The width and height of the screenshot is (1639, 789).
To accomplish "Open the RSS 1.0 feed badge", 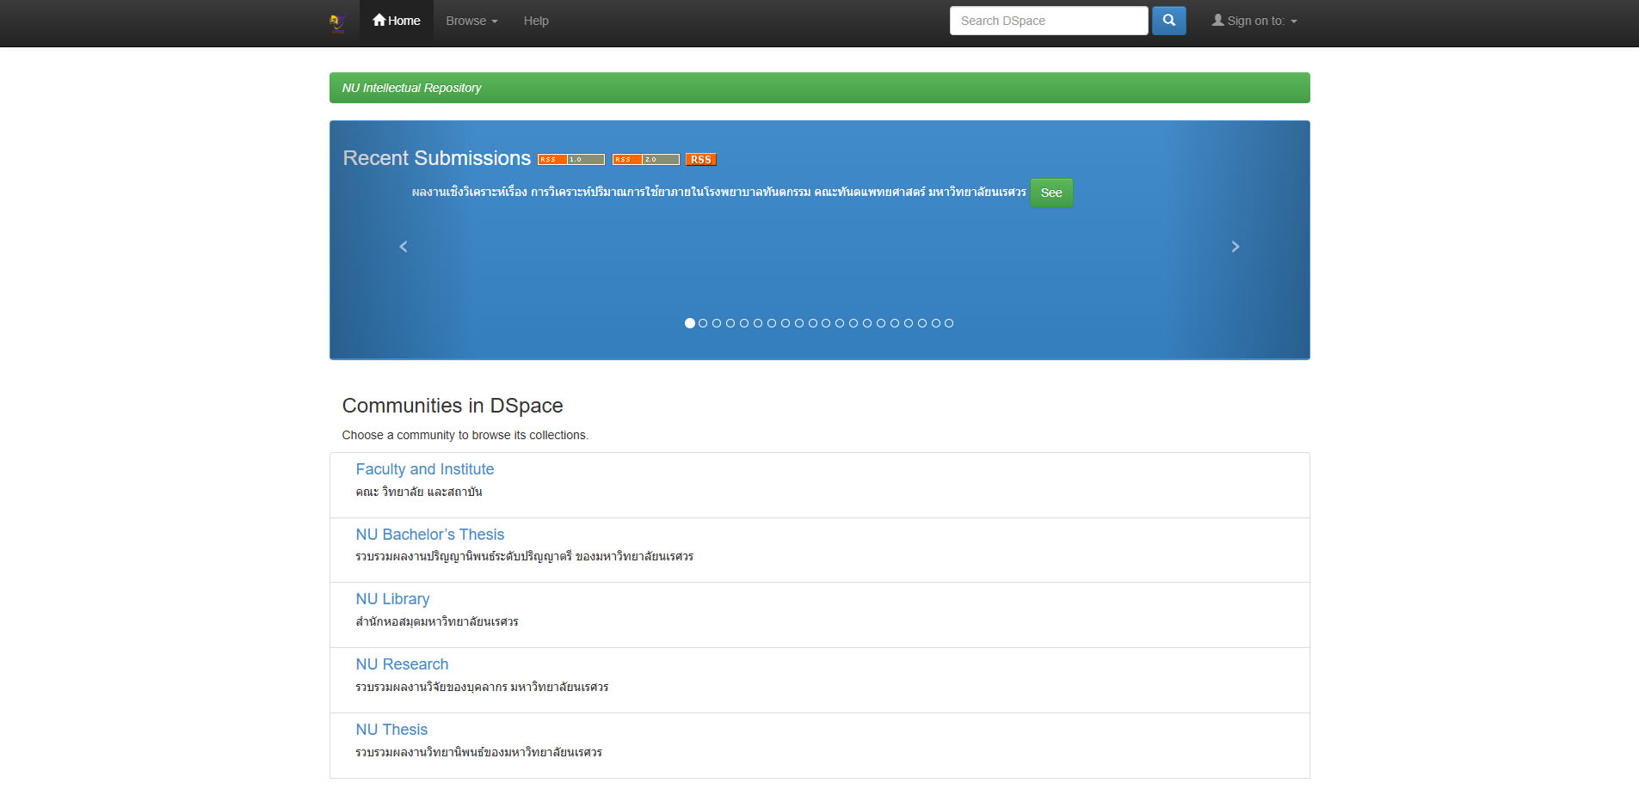I will 571,160.
